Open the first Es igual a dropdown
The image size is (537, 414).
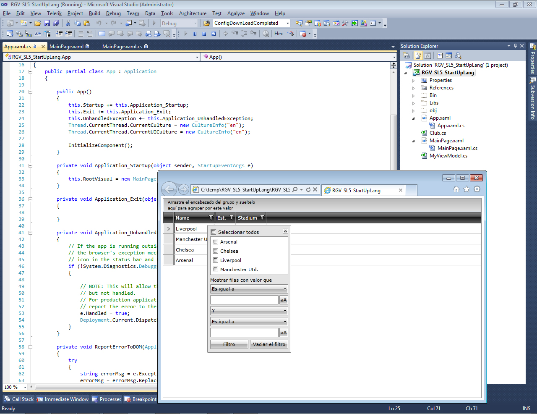coord(249,289)
